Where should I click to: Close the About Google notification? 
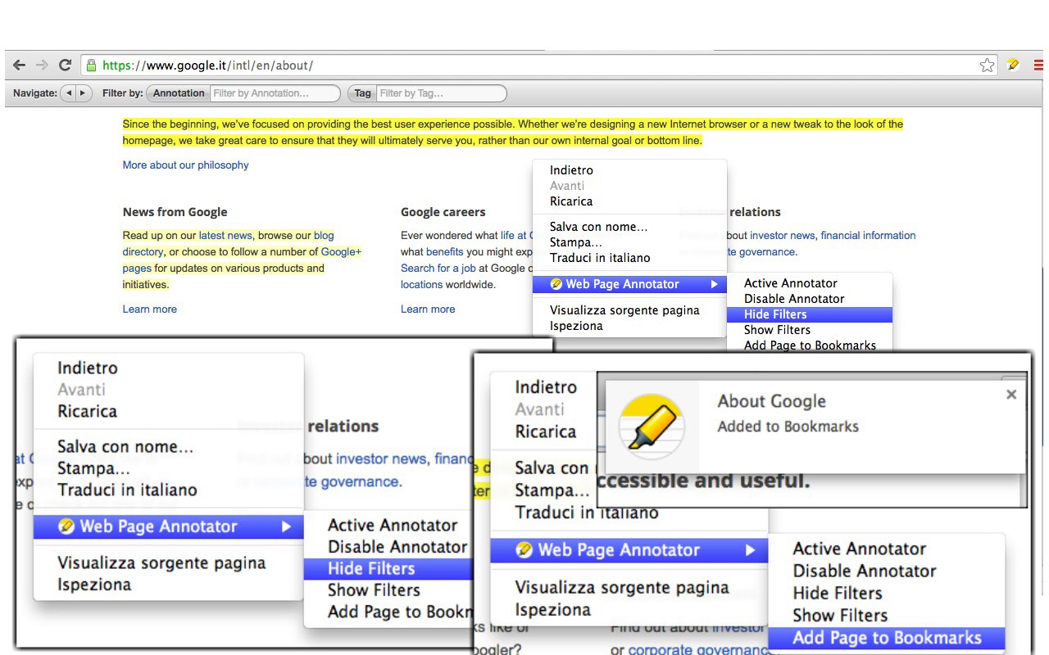click(x=1011, y=395)
